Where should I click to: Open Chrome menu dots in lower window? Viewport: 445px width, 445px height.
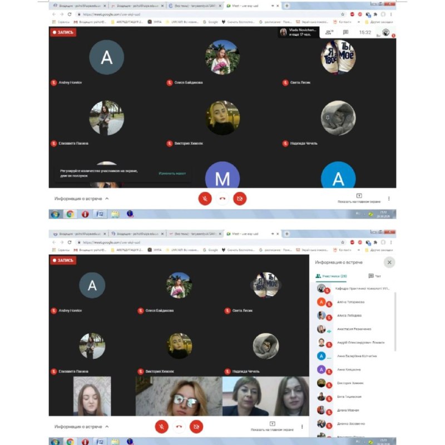pyautogui.click(x=391, y=243)
